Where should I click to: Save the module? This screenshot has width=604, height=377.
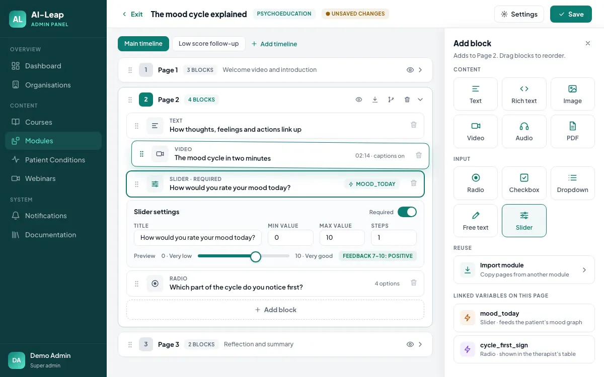(x=571, y=14)
